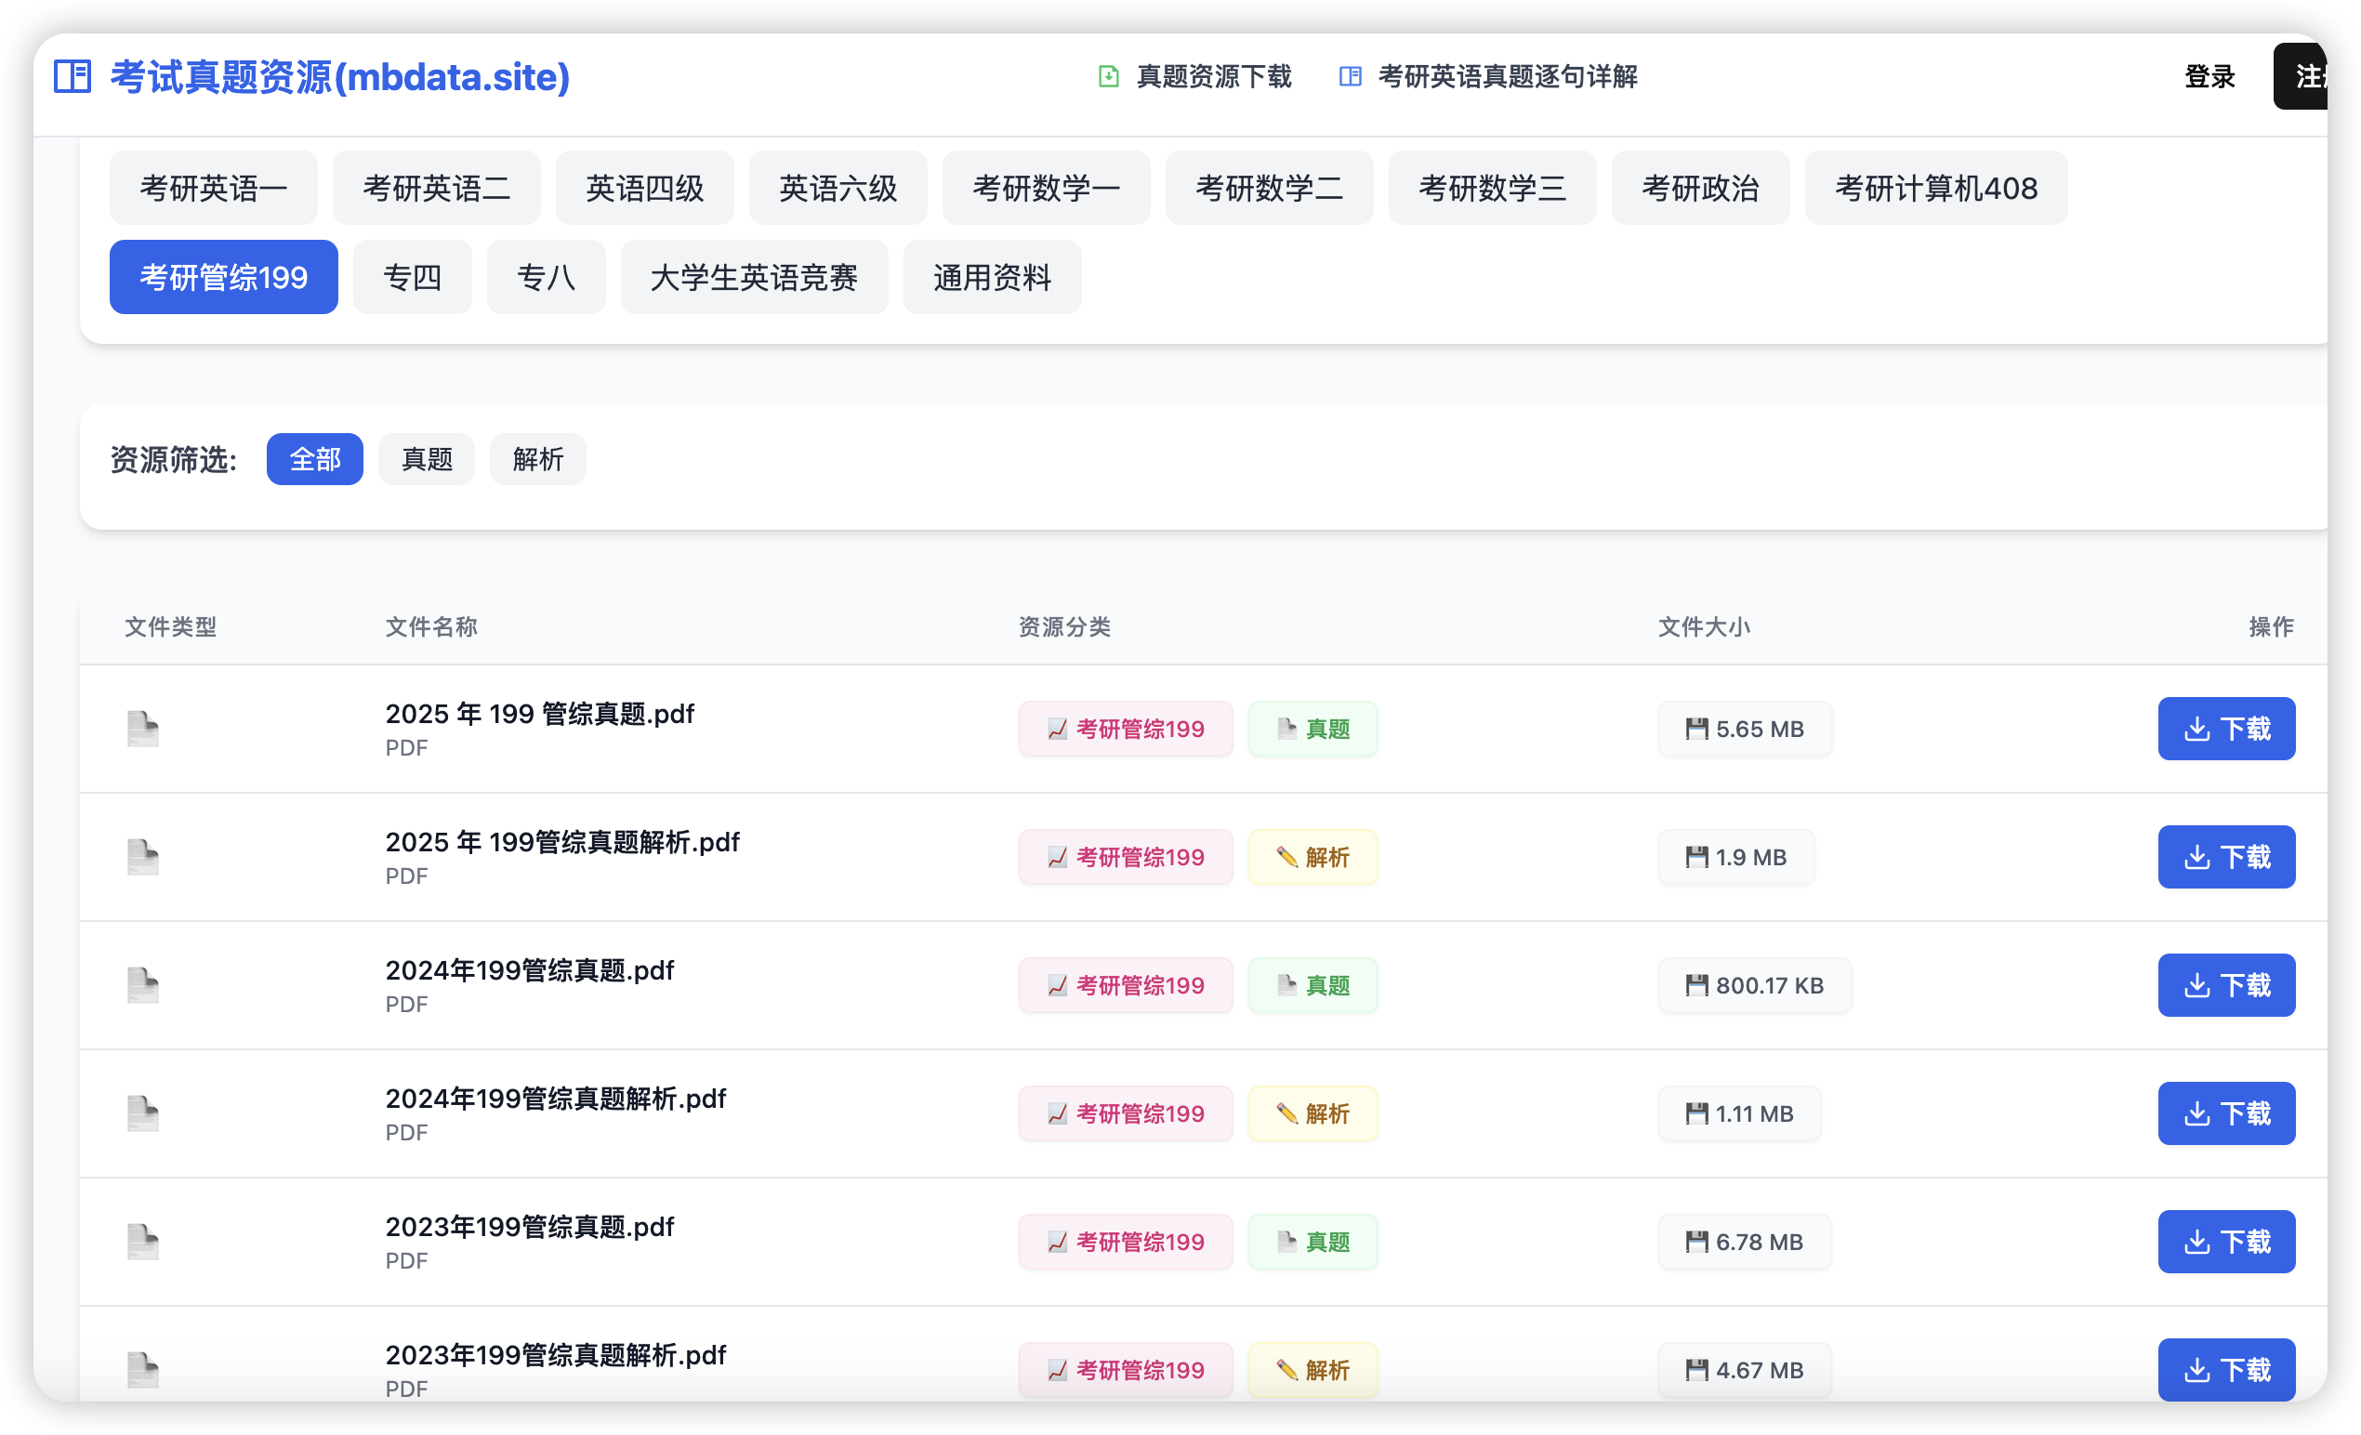Click the file icon for 2024年199管综真题.pdf row
The height and width of the screenshot is (1435, 2361).
(x=143, y=986)
